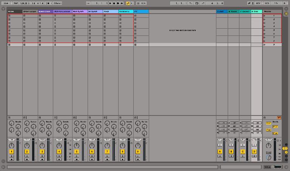Toggle the KEY map mode switch
The height and width of the screenshot is (171, 290).
[x=258, y=3]
